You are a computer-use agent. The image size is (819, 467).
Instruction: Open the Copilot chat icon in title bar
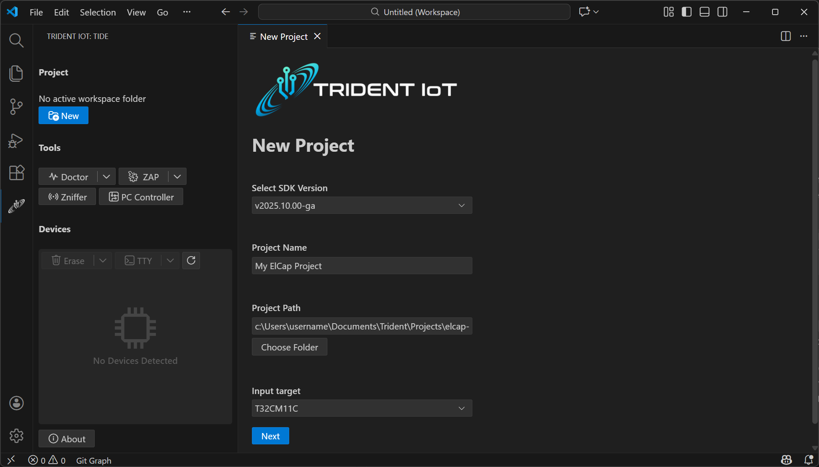pos(584,12)
